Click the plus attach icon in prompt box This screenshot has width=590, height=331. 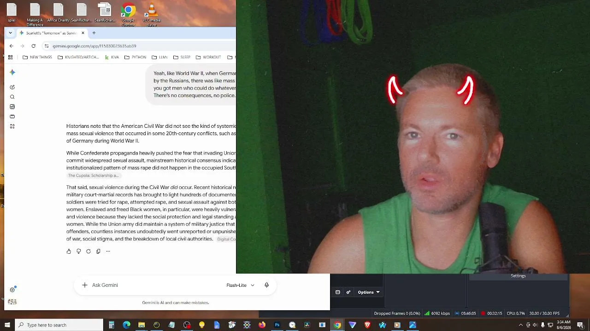point(85,285)
